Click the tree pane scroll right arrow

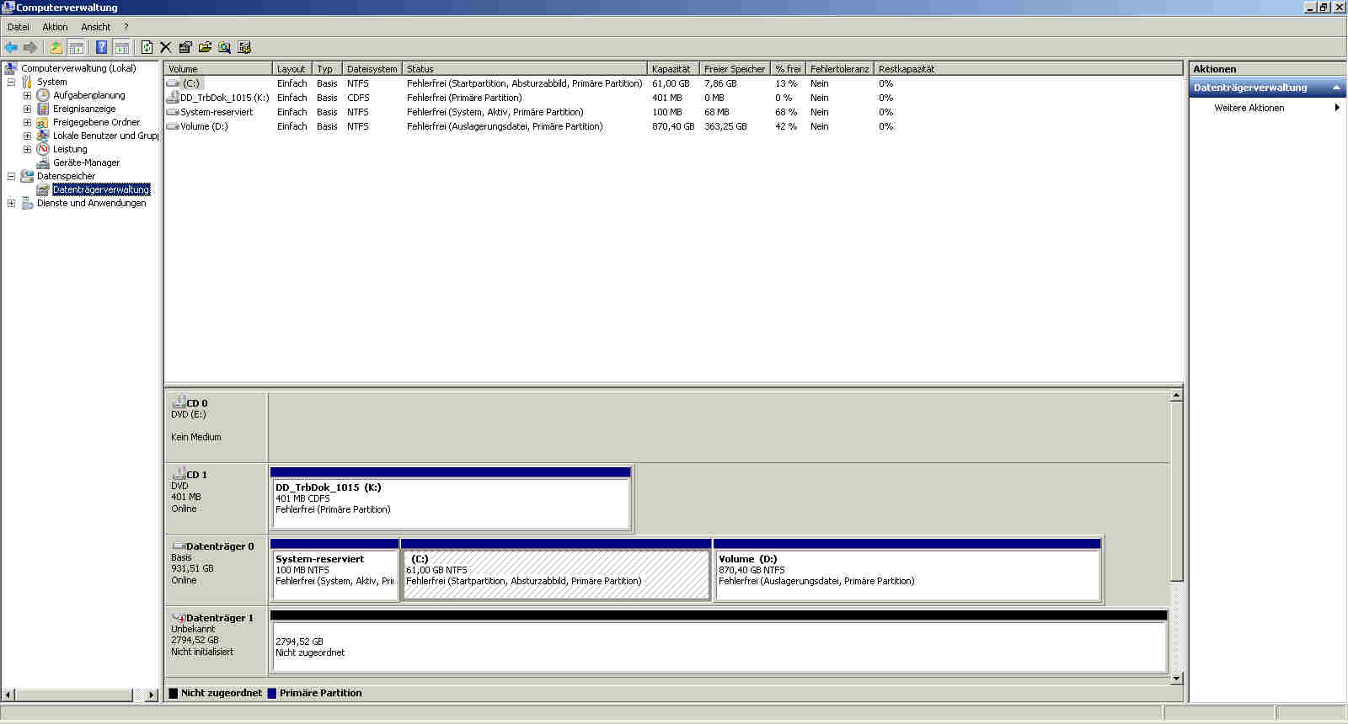tap(152, 695)
